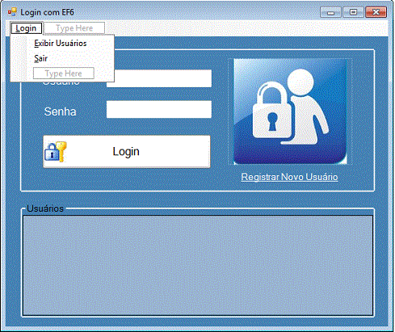Click Type Here placeholder below Sair
Screen dimensions: 395x332
[x=64, y=74]
